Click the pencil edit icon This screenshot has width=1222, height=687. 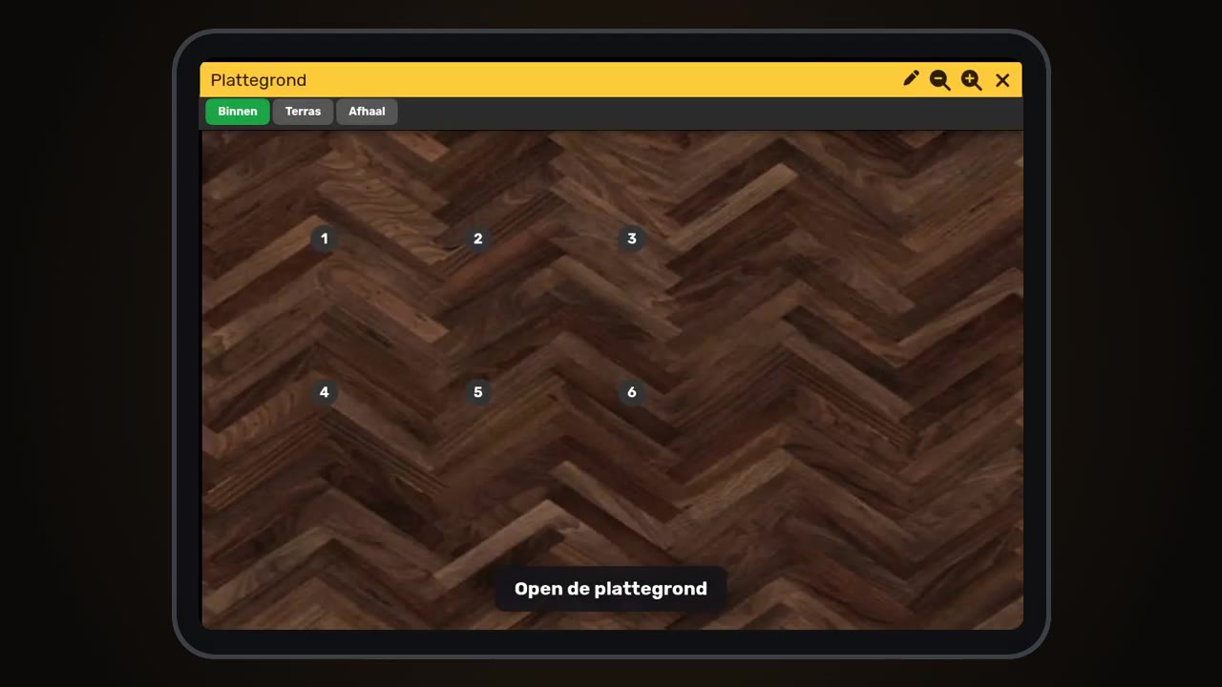[911, 79]
